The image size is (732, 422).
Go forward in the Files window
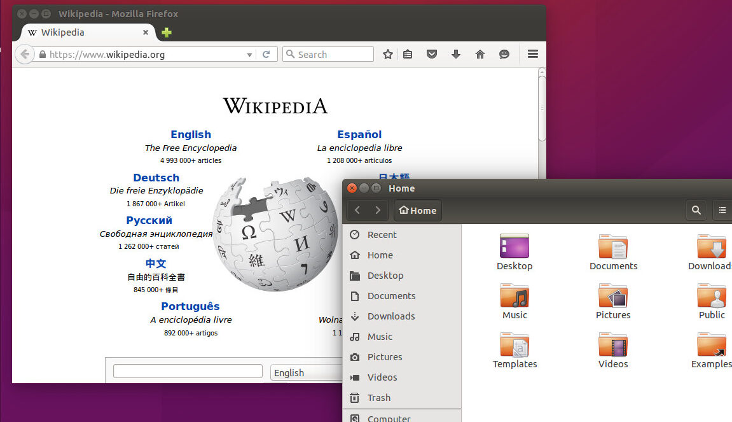click(x=378, y=210)
